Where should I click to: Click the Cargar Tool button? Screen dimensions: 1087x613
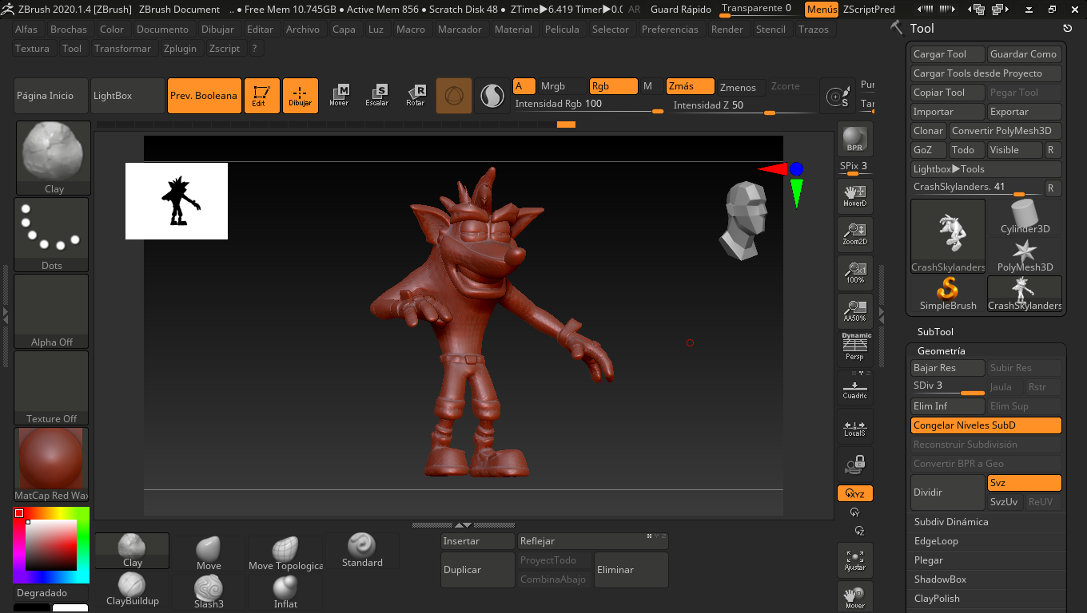click(948, 54)
